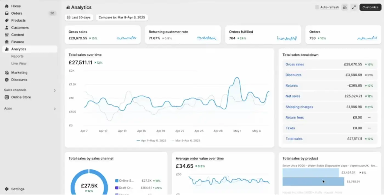Open the Gross sales breakdown link

click(295, 64)
